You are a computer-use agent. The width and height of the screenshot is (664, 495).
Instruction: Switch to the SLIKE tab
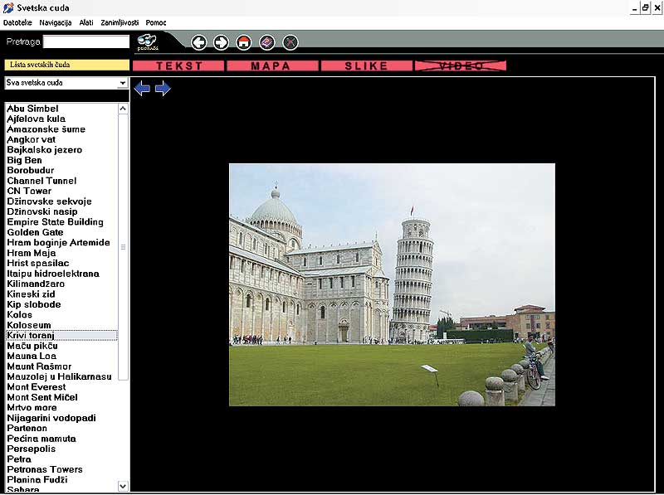pos(366,66)
